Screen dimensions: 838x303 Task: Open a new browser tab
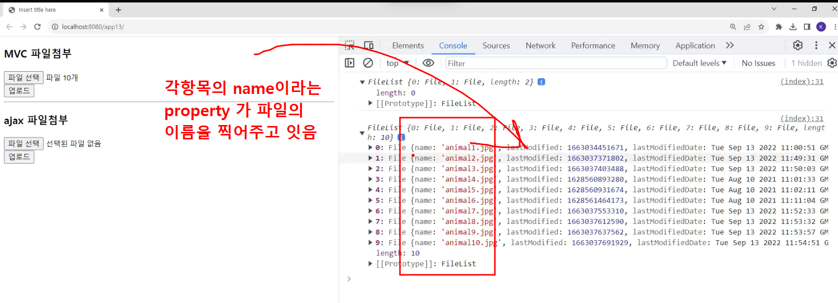(x=118, y=10)
